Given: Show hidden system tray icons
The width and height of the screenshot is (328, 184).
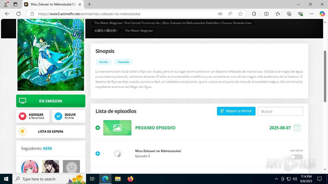Looking at the screenshot, I should point(276,179).
